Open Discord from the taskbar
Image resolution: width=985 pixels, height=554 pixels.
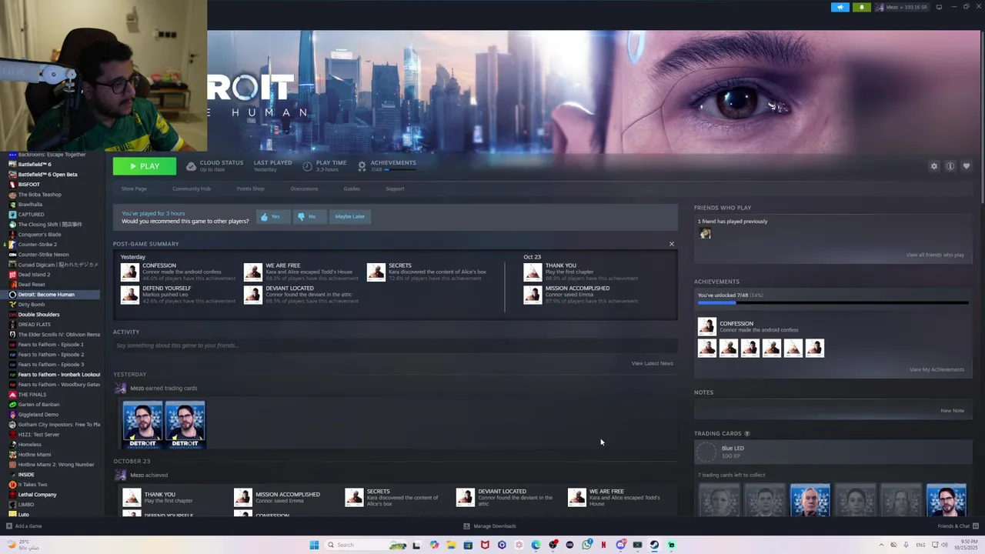click(x=620, y=545)
